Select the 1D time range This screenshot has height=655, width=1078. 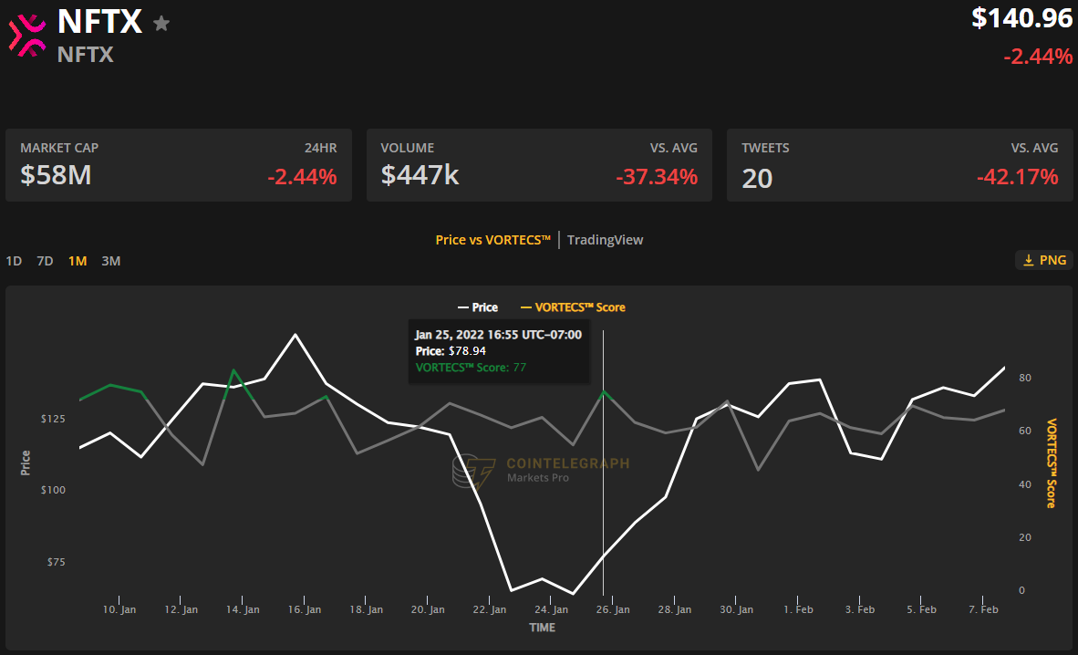[x=14, y=261]
